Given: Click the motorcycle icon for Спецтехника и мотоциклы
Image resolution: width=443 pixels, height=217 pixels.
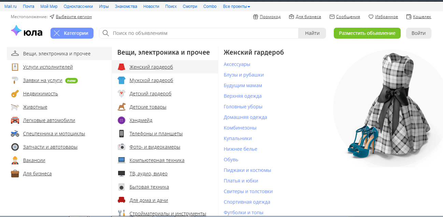Looking at the screenshot, I should point(15,134).
